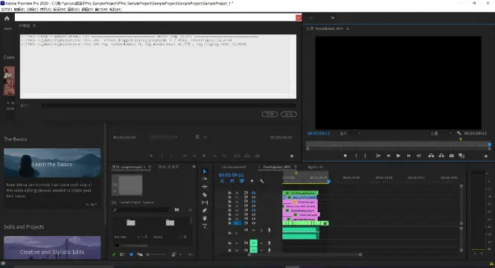
Task: Expand Project panel tab overflow chevrons
Action: point(194,167)
